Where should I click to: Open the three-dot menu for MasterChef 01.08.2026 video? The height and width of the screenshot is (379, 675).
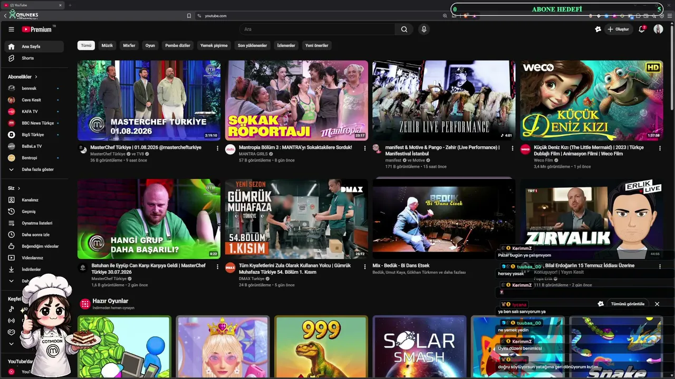[x=217, y=148]
